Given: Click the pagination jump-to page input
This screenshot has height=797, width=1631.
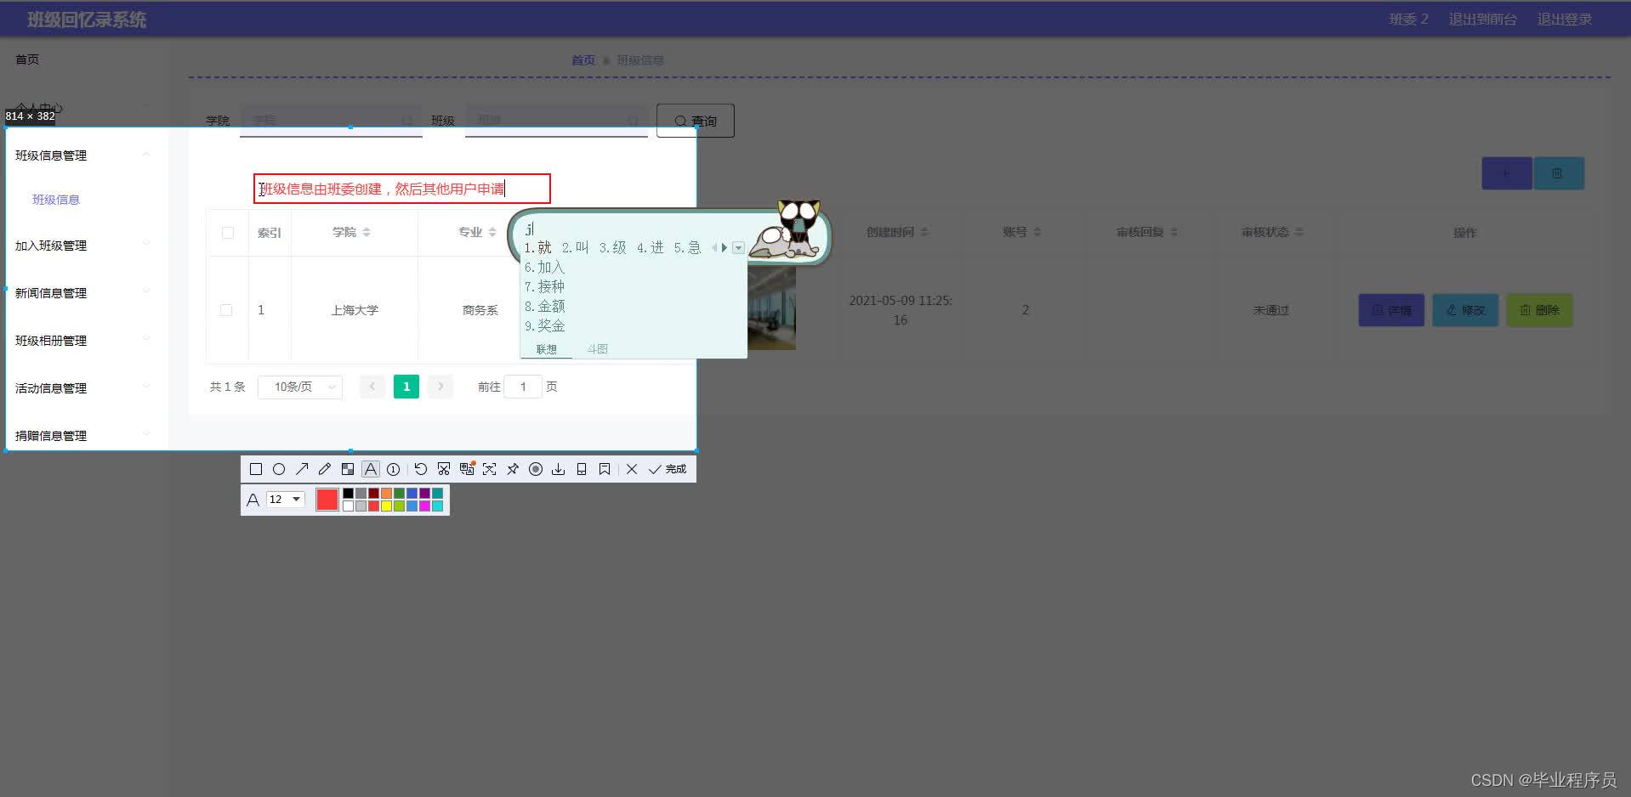Looking at the screenshot, I should coord(523,387).
